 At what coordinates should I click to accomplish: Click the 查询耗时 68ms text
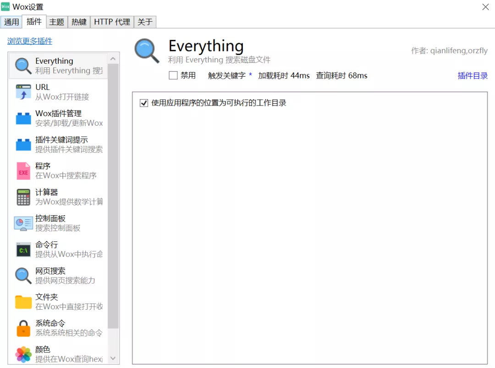click(x=341, y=76)
